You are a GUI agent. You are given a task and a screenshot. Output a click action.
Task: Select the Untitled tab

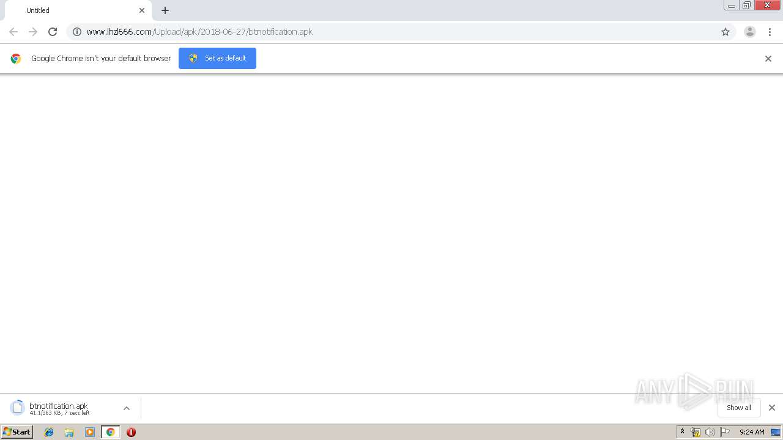tap(77, 10)
